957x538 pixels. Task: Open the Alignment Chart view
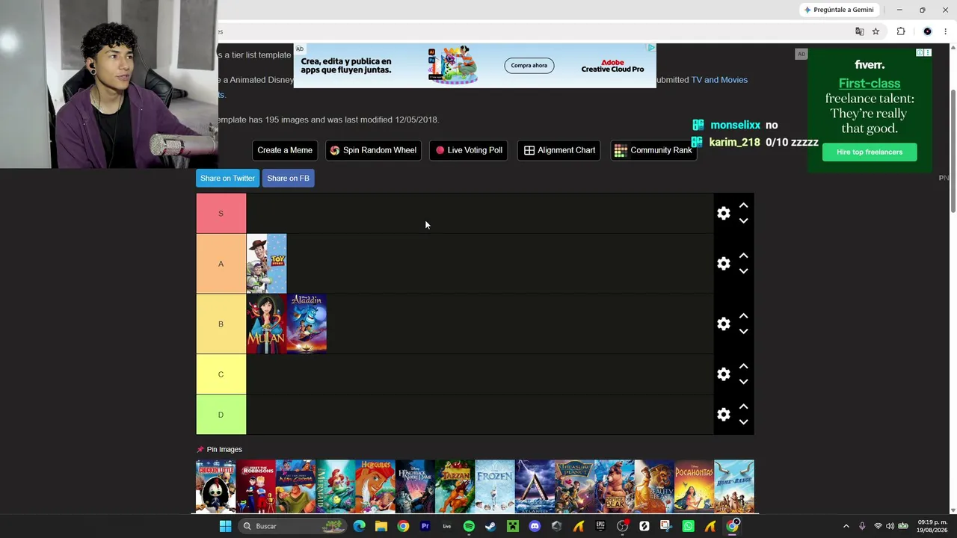(x=559, y=150)
